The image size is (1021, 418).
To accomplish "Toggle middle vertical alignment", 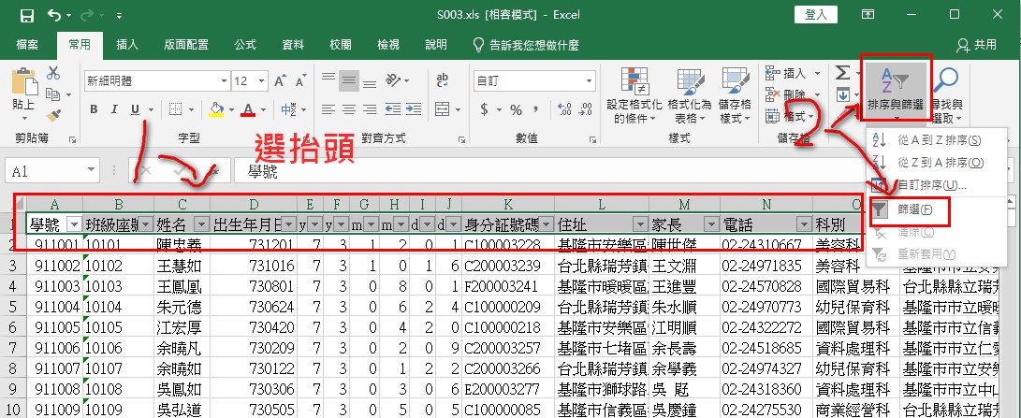I will pyautogui.click(x=349, y=80).
